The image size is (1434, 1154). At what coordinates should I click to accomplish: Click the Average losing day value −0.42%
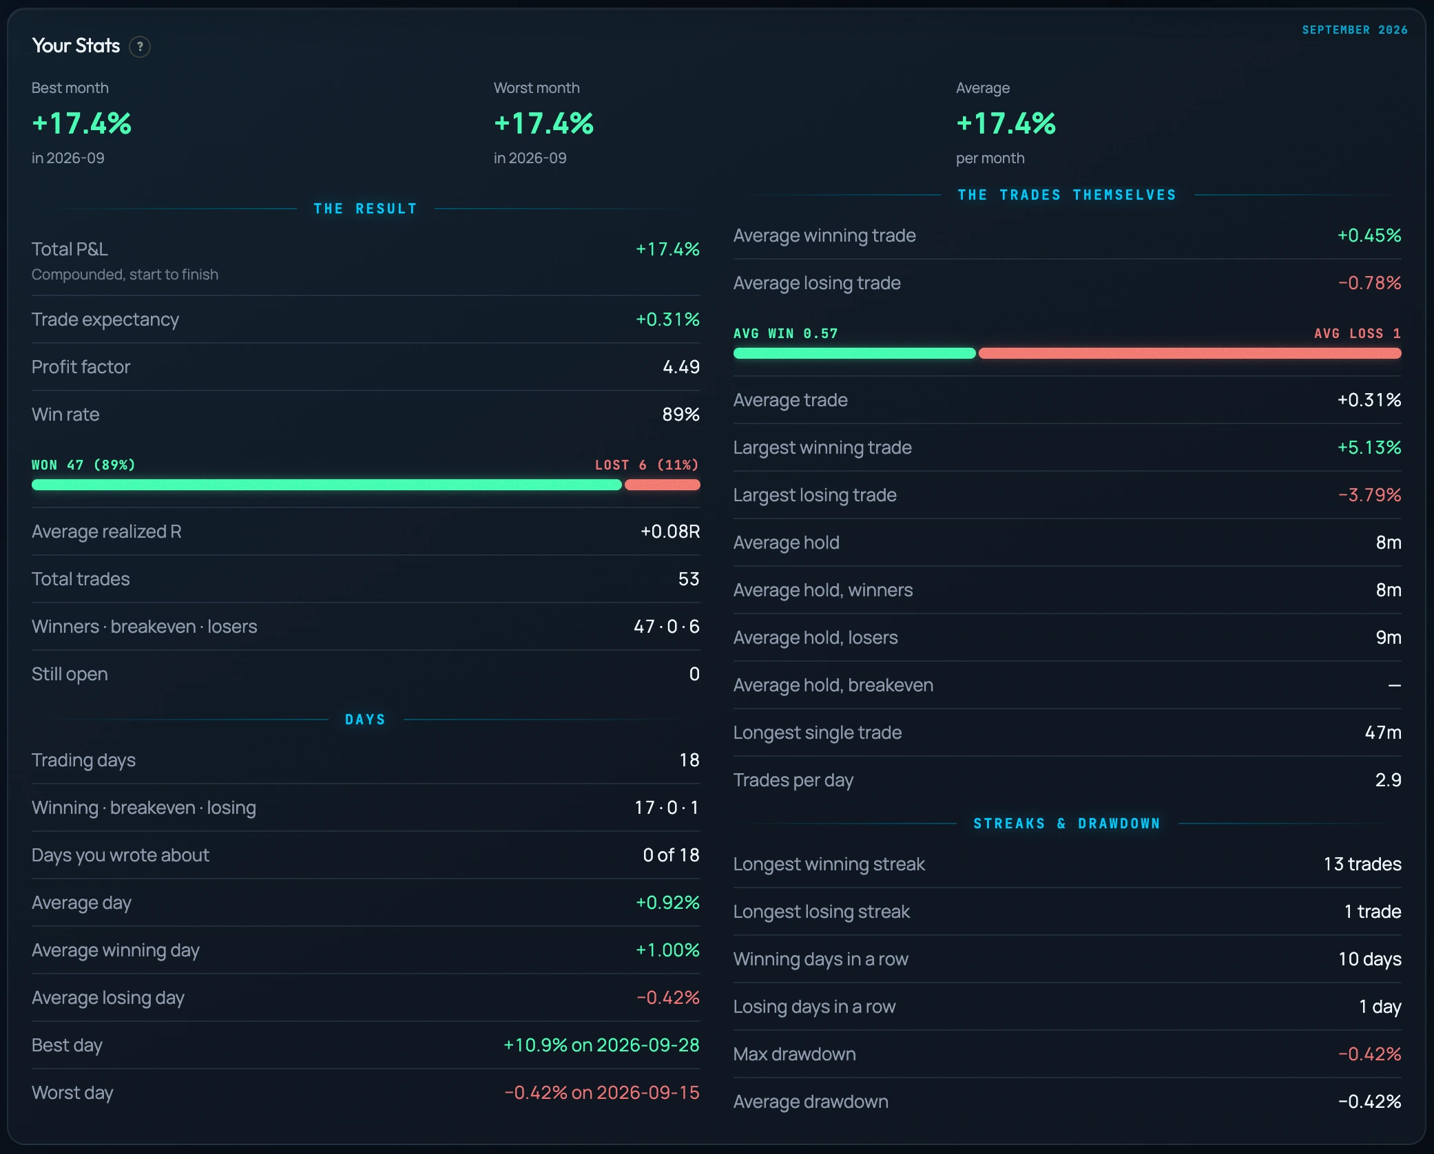point(668,998)
